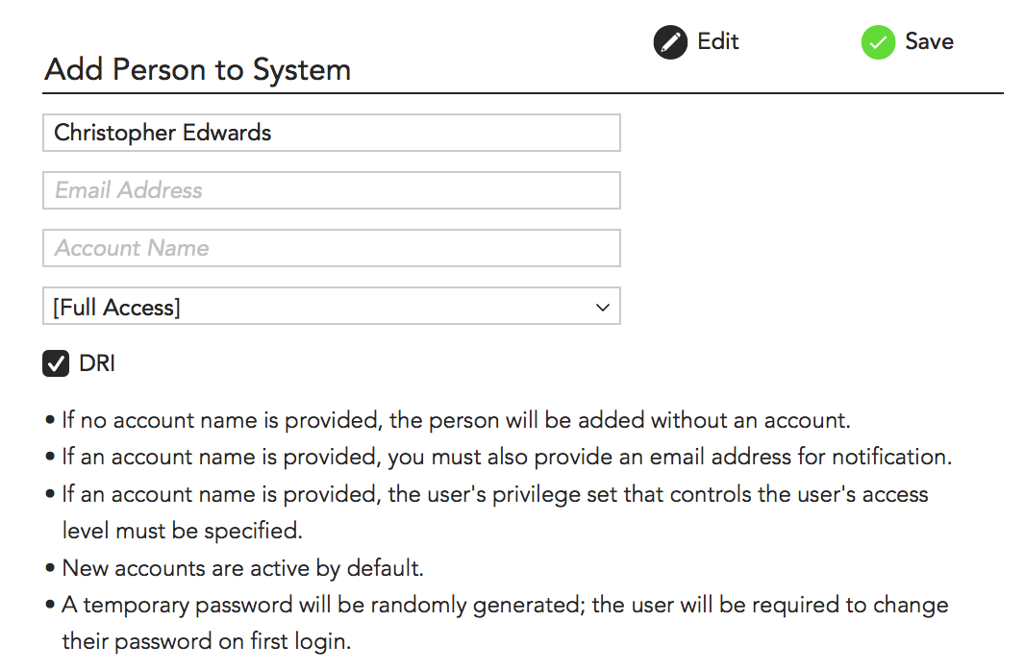Click the note about user's privilege set

click(495, 494)
